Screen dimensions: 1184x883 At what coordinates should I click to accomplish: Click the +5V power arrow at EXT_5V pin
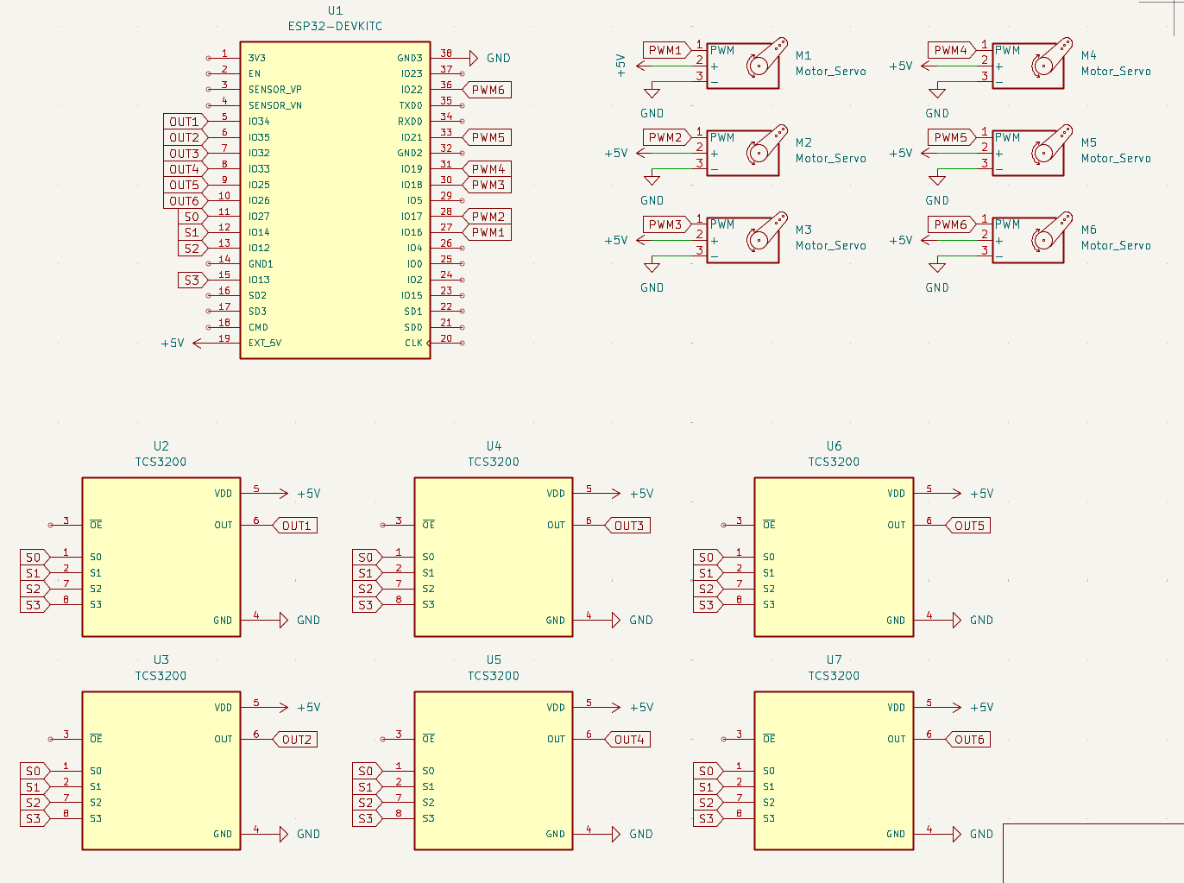(x=198, y=344)
